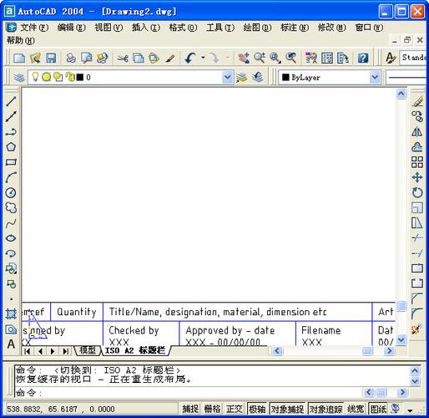Screen dimensions: 429x418
Task: Select the Spline draw tool
Action: (11, 223)
